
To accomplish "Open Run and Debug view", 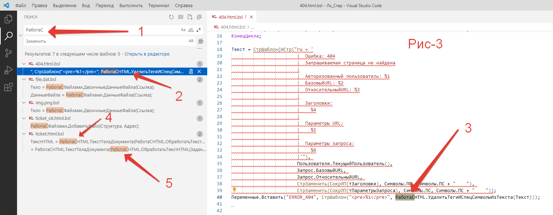I will coord(8,70).
